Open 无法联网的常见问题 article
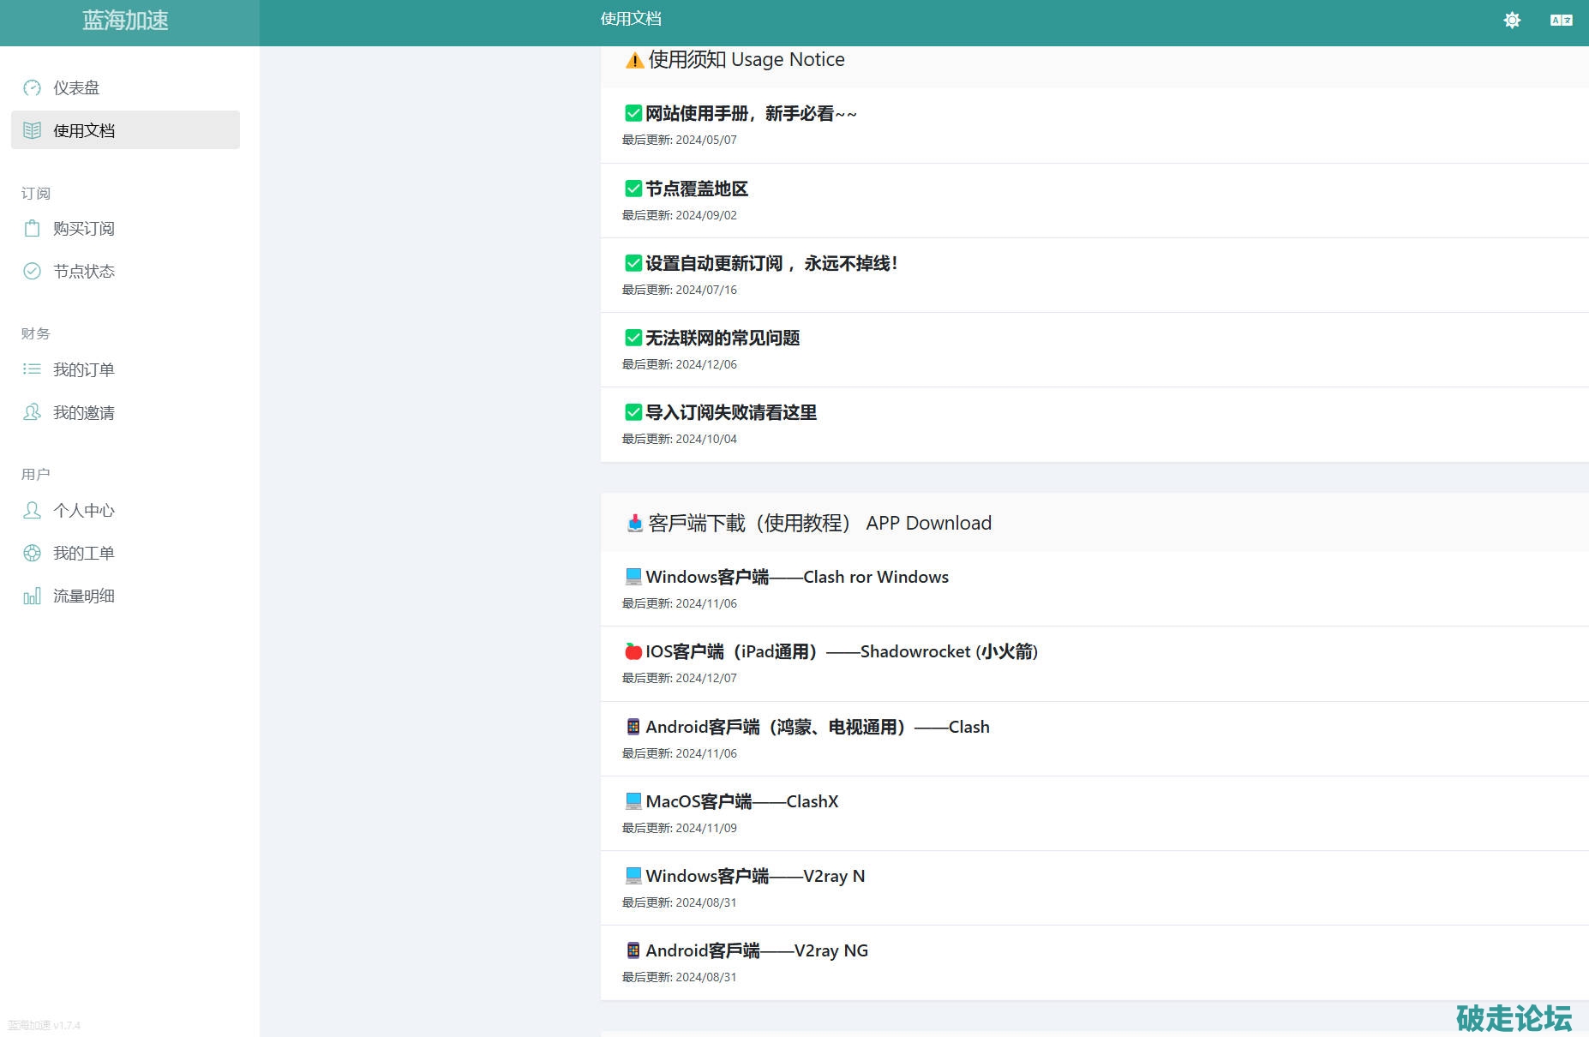1589x1037 pixels. click(x=722, y=338)
